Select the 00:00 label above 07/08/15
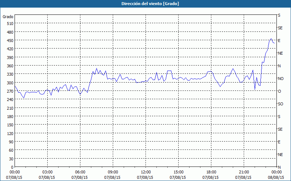 [15, 172]
